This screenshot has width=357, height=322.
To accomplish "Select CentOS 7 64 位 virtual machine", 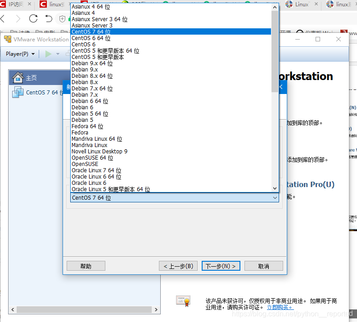I will [38, 93].
